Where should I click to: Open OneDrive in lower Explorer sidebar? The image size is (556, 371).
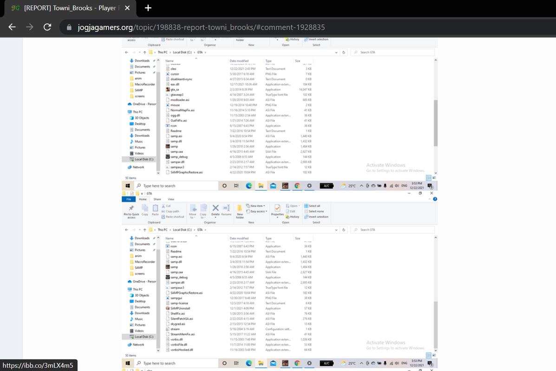coord(142,281)
